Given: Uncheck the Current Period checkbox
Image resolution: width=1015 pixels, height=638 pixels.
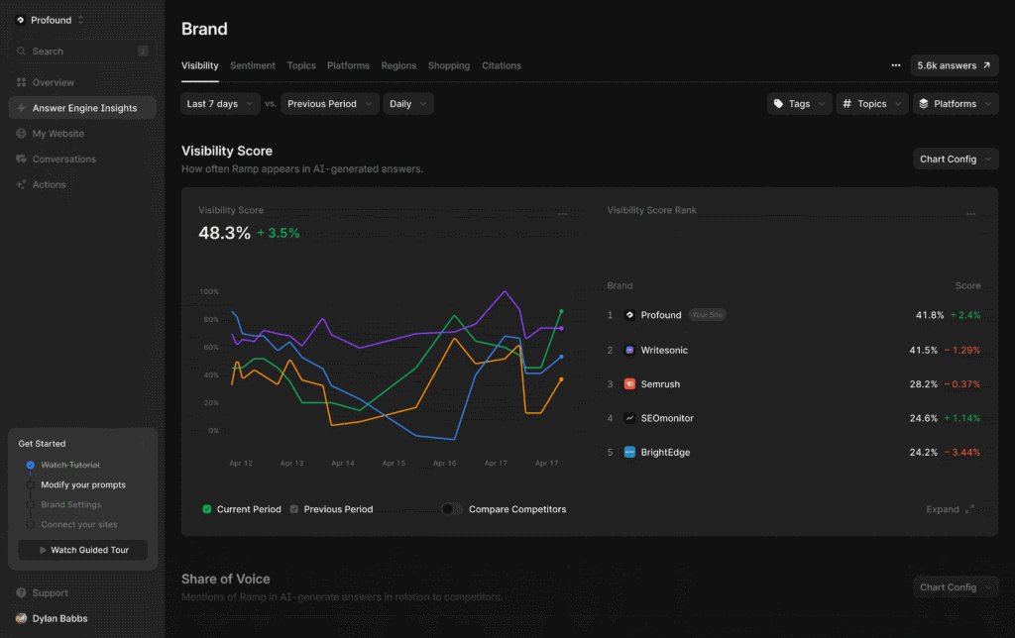Looking at the screenshot, I should point(207,509).
